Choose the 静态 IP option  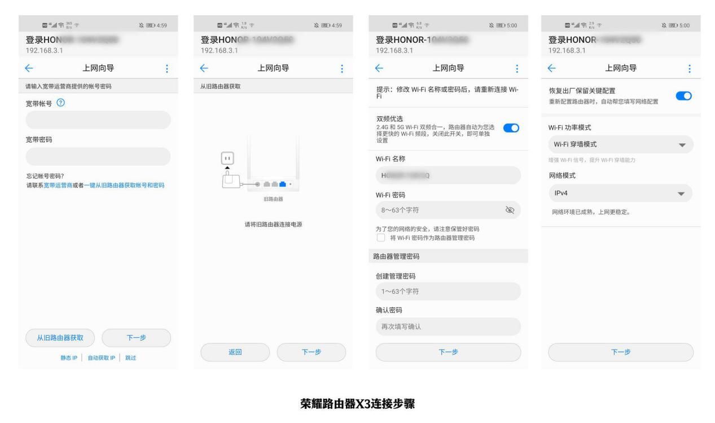70,357
